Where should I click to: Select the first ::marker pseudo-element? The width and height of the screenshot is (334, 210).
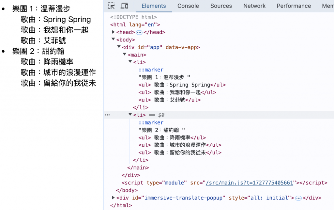tap(151, 70)
